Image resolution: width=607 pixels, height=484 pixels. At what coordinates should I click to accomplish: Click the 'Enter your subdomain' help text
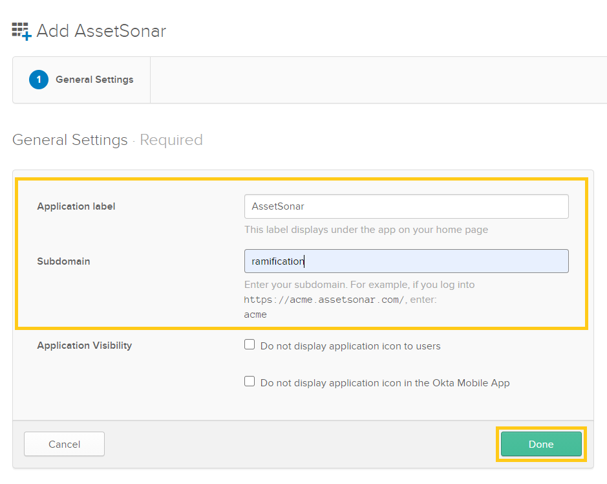[359, 285]
